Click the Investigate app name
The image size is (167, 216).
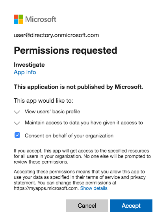point(29,65)
